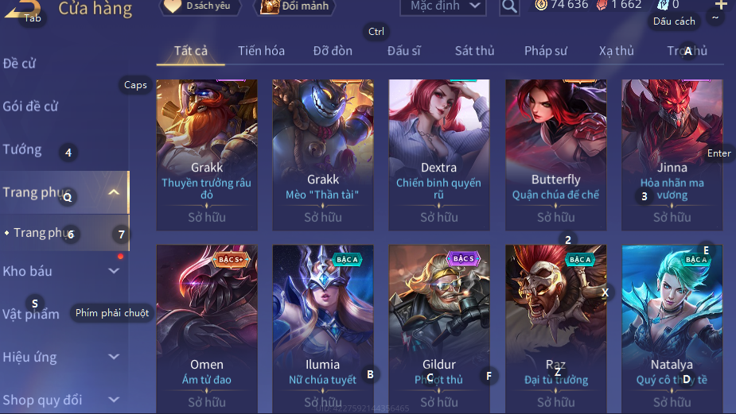Select the Natalya Quý cô thủy tề card
The image size is (736, 414).
(672, 329)
